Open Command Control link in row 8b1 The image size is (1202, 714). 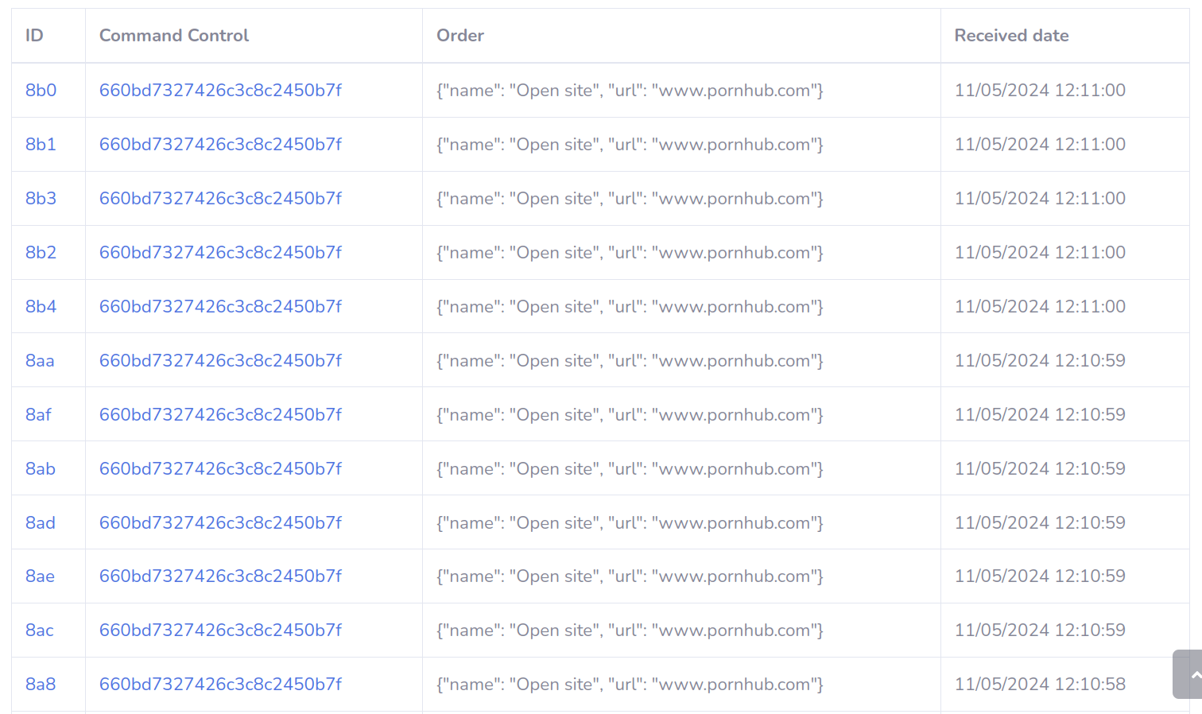[x=220, y=145]
